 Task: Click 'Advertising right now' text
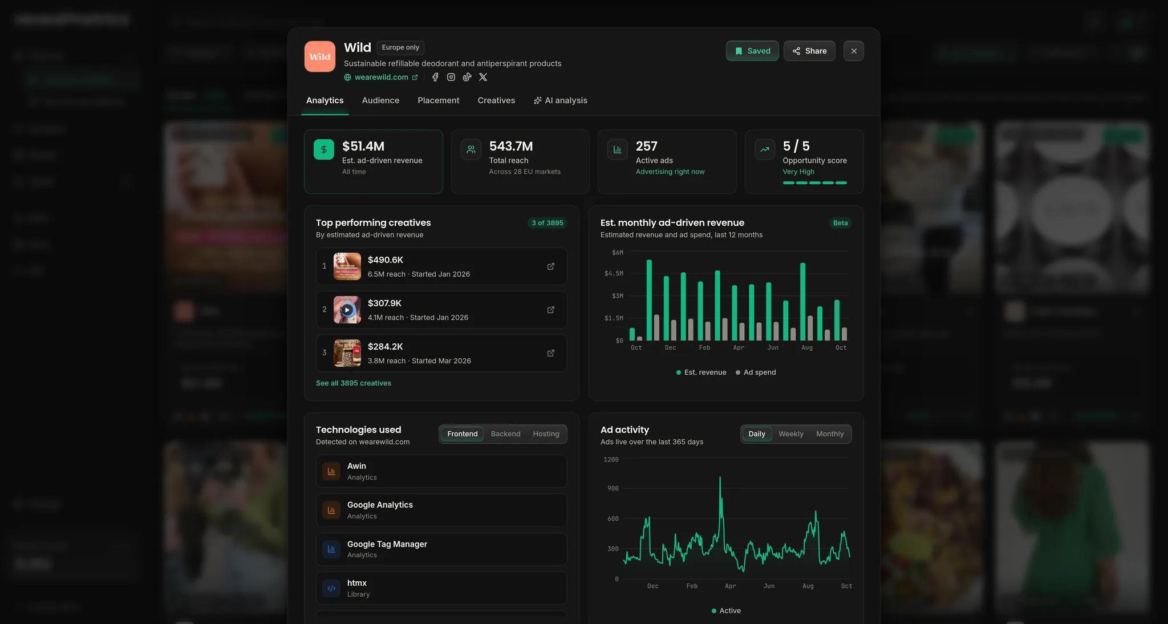pyautogui.click(x=670, y=172)
